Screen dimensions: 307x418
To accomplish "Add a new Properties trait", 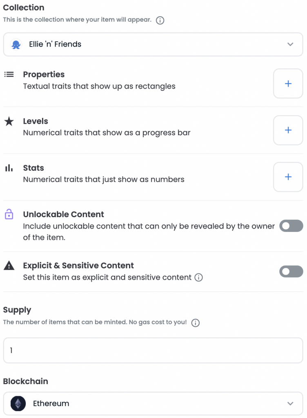I will coord(288,83).
